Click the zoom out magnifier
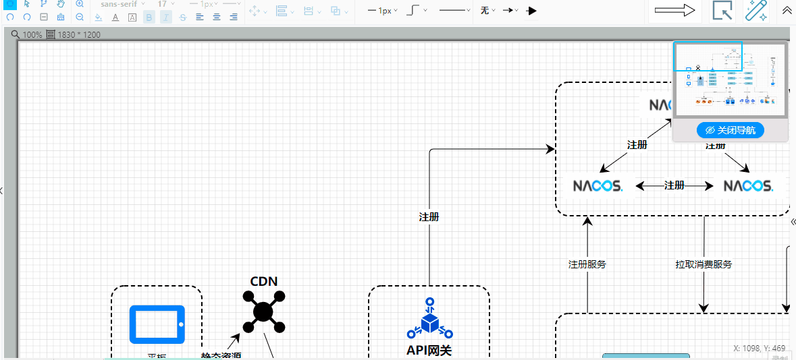This screenshot has width=796, height=360. point(80,18)
